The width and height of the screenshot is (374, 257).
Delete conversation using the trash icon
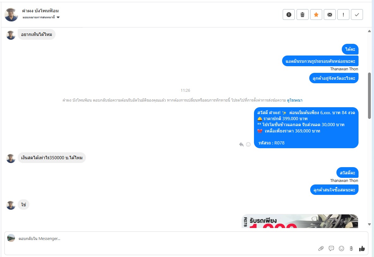302,15
